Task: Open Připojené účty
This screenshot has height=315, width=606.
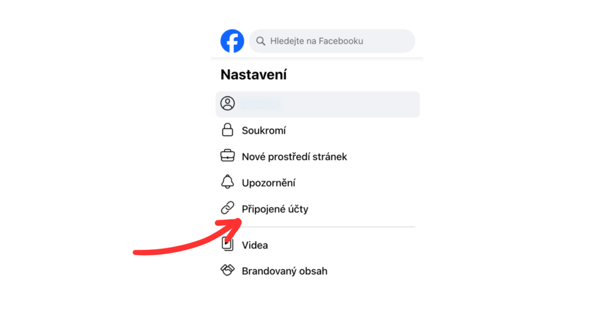Action: point(275,209)
